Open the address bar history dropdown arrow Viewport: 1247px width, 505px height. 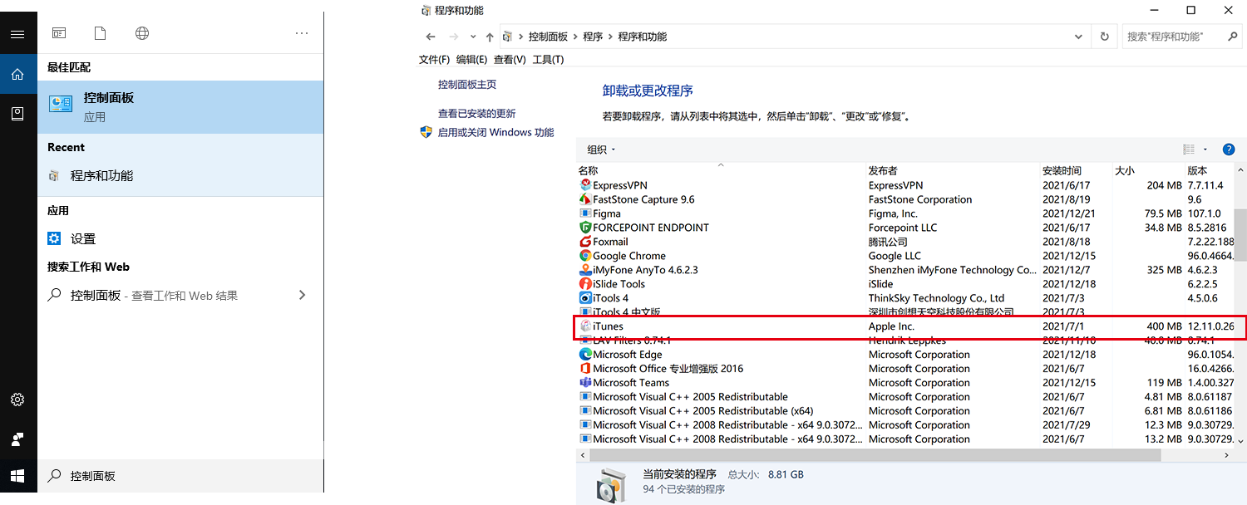coord(1078,37)
